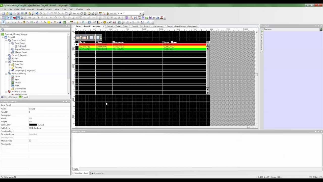Click move-row-down icon in alarm panel
Screen dimensions: 323x182
pyautogui.click(x=85, y=37)
